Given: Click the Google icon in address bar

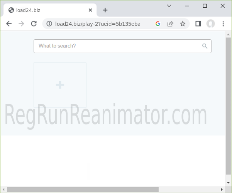Looking at the screenshot, I should (x=158, y=24).
